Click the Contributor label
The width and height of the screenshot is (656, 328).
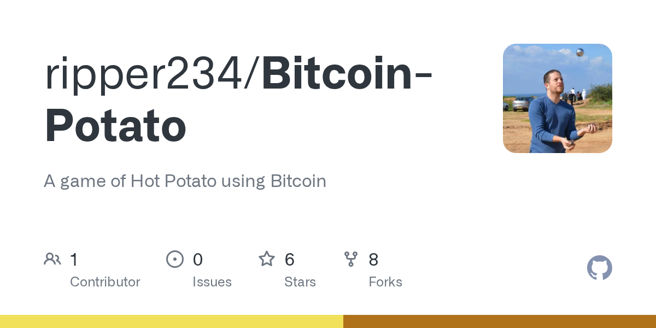pos(105,282)
